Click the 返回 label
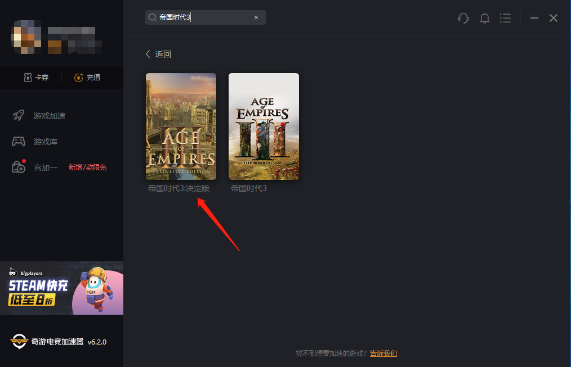This screenshot has width=571, height=367. pyautogui.click(x=163, y=54)
